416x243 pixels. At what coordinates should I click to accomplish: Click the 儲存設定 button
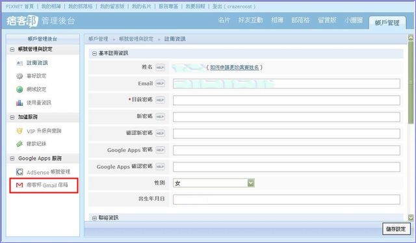pyautogui.click(x=396, y=229)
